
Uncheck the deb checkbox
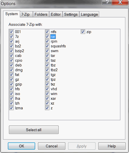(x=11, y=65)
